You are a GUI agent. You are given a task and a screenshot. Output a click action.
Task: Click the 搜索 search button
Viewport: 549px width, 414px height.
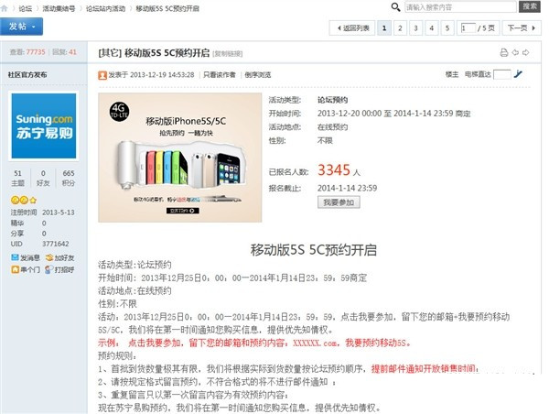click(530, 6)
